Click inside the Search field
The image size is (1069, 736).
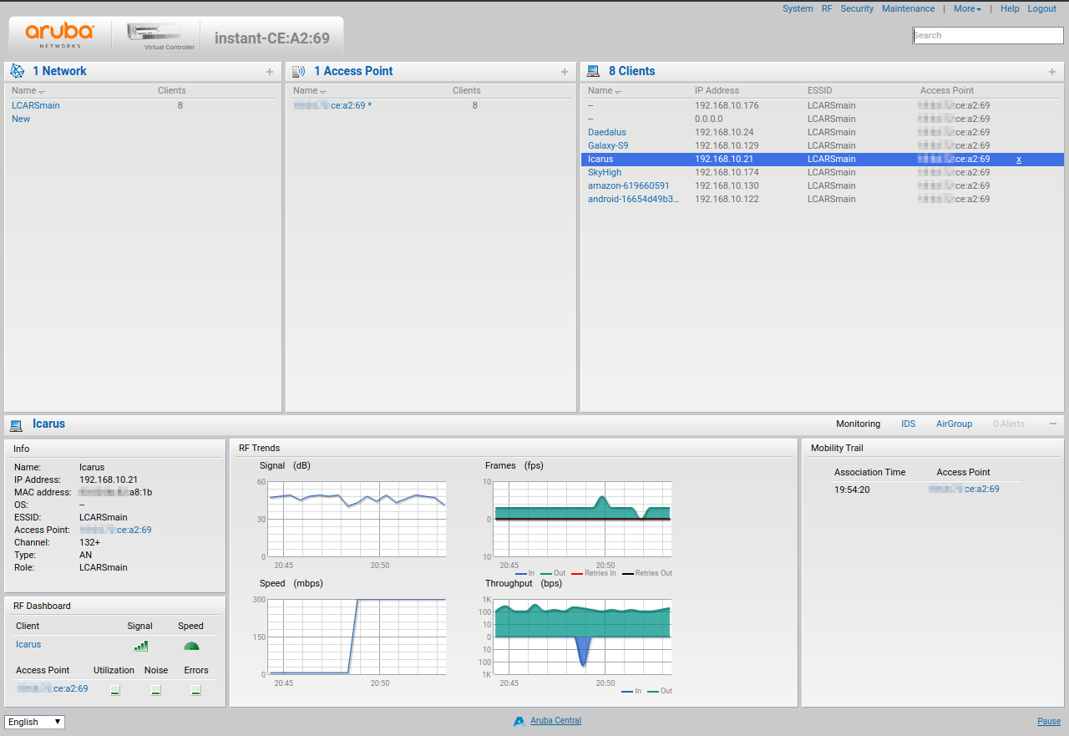pos(987,35)
